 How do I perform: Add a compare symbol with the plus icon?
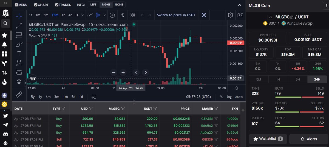pos(112,15)
